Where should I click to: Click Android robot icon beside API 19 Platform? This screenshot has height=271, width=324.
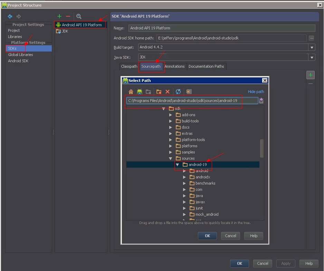pos(58,25)
